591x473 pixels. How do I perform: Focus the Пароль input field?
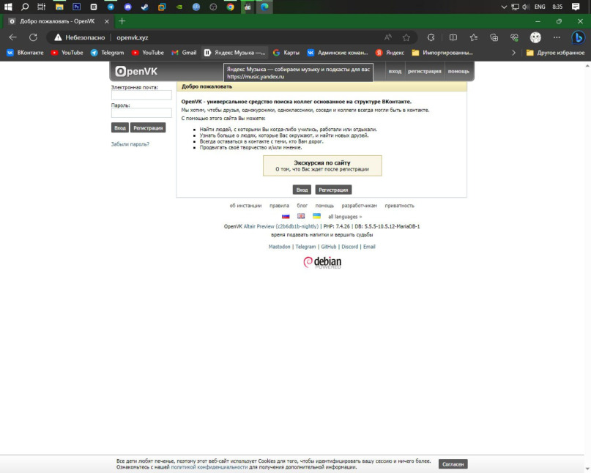(141, 113)
